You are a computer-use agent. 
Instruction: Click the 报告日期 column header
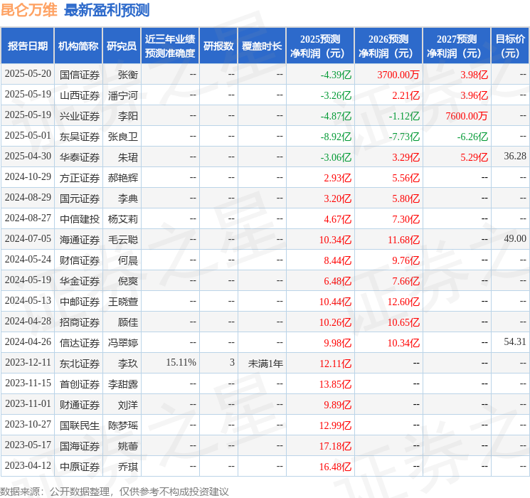click(27, 46)
